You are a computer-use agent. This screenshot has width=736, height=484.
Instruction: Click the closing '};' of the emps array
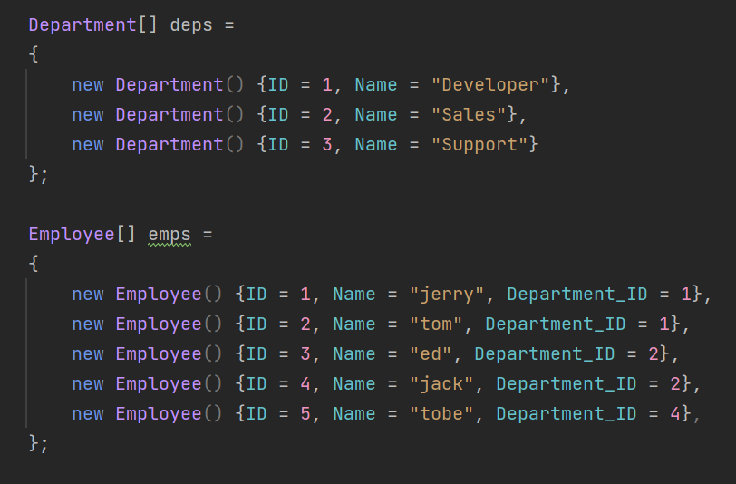click(x=38, y=444)
